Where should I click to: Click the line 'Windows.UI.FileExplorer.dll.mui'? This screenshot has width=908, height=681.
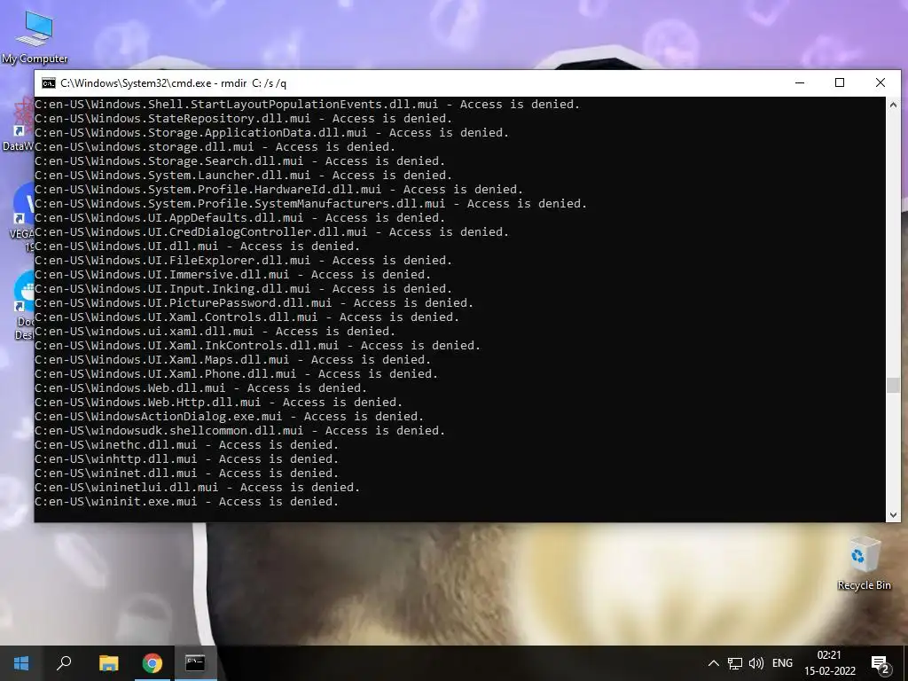point(243,261)
